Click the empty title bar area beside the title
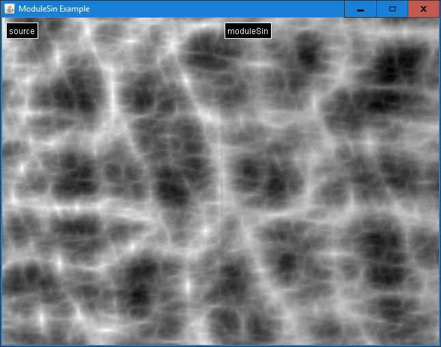 218,9
